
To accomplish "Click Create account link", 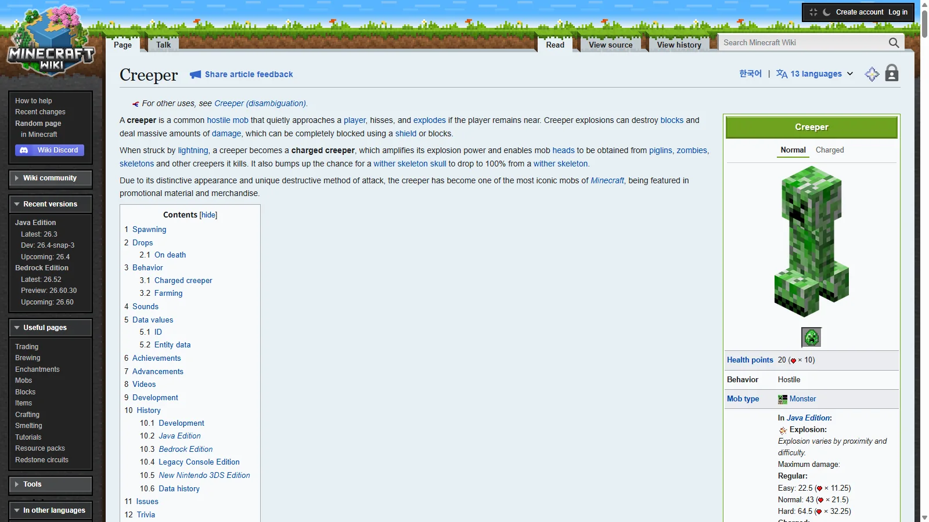I will pyautogui.click(x=859, y=12).
